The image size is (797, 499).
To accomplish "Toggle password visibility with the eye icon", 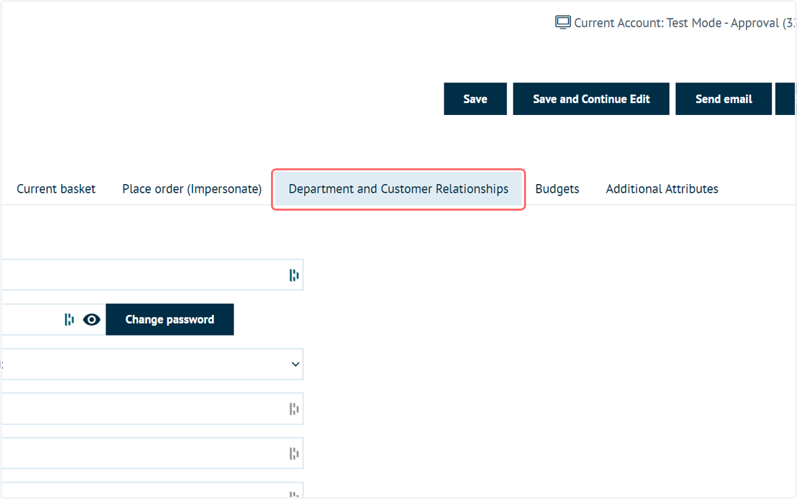I will [x=92, y=320].
